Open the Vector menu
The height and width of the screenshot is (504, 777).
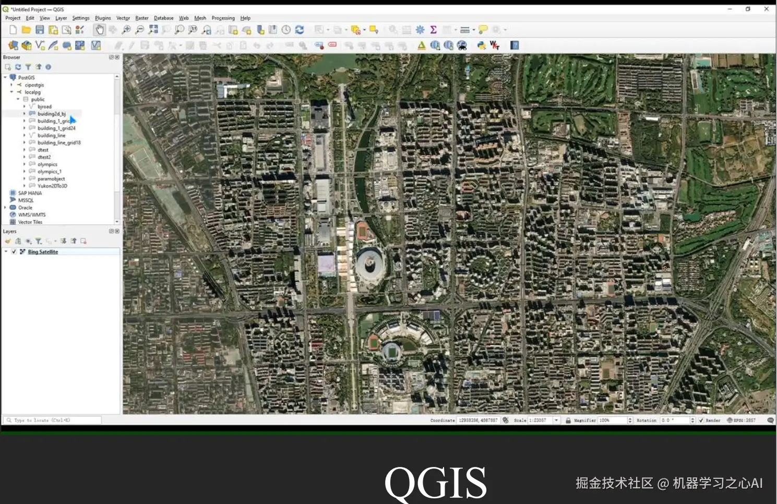(x=123, y=18)
